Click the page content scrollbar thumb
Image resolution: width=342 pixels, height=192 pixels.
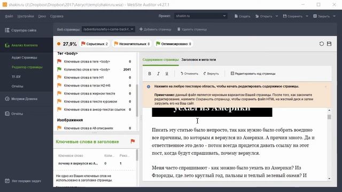point(329,117)
